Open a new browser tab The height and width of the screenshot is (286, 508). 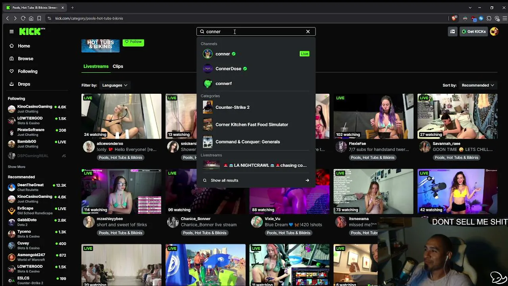coord(72,8)
